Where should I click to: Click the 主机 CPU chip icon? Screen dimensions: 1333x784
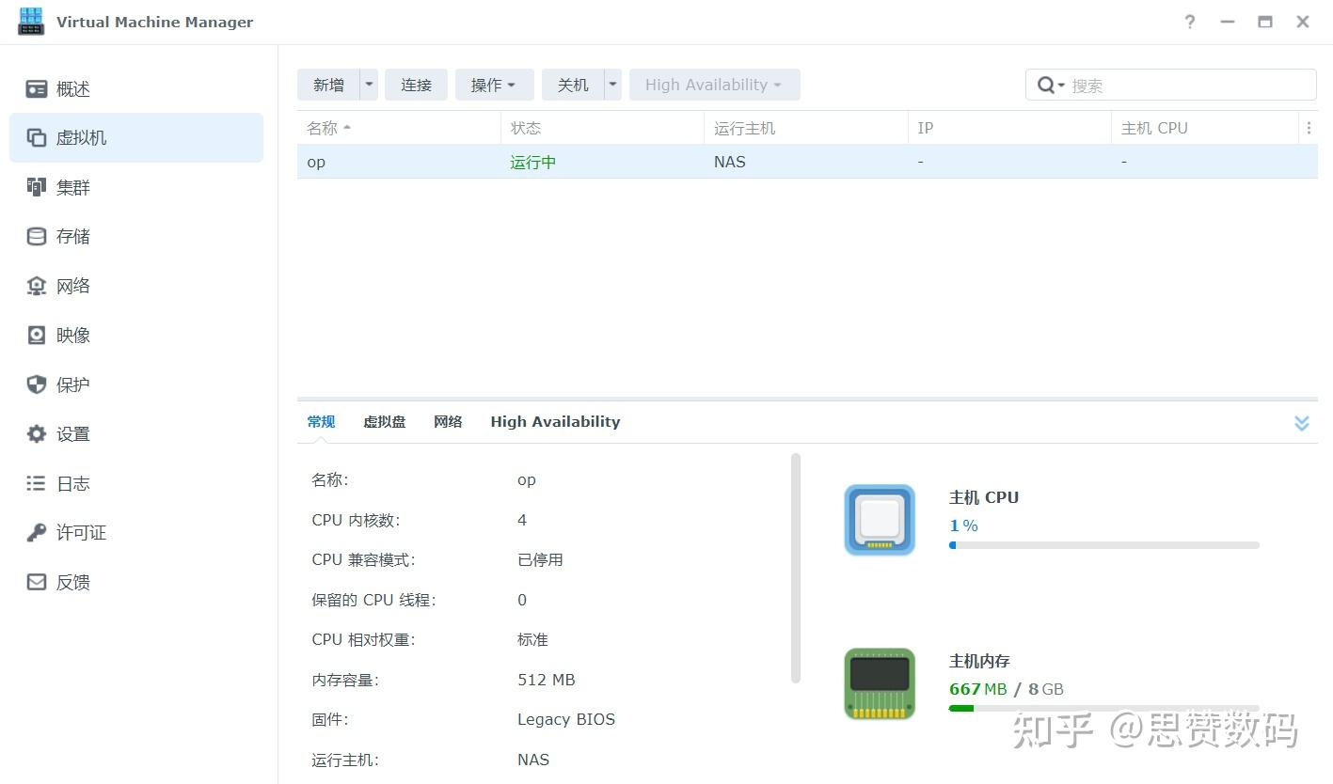880,520
